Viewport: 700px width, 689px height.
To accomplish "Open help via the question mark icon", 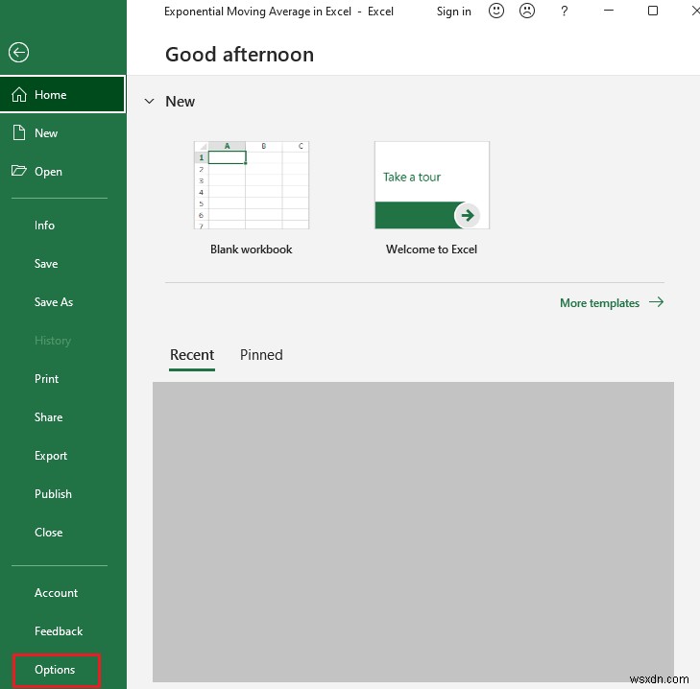I will click(565, 12).
